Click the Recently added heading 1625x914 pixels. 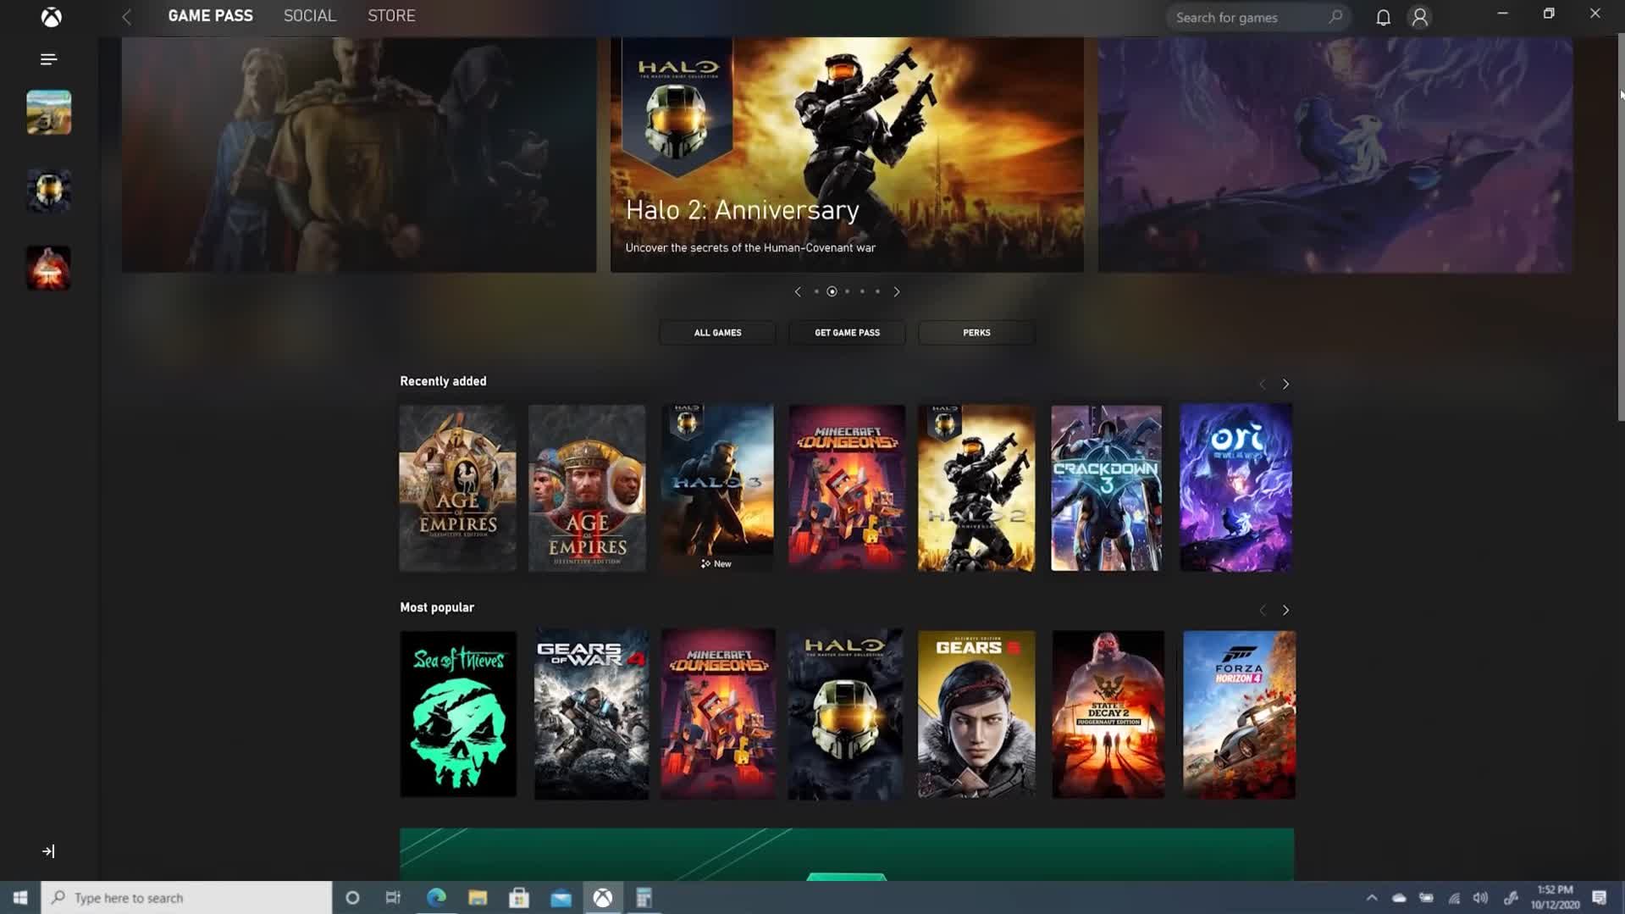click(443, 381)
